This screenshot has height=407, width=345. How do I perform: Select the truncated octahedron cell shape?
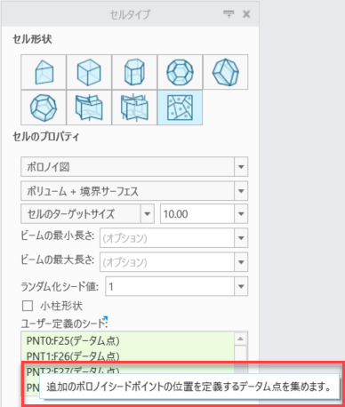[x=180, y=72]
